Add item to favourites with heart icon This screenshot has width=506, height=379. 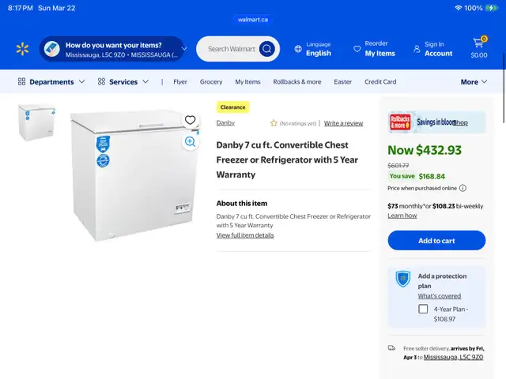(x=190, y=120)
